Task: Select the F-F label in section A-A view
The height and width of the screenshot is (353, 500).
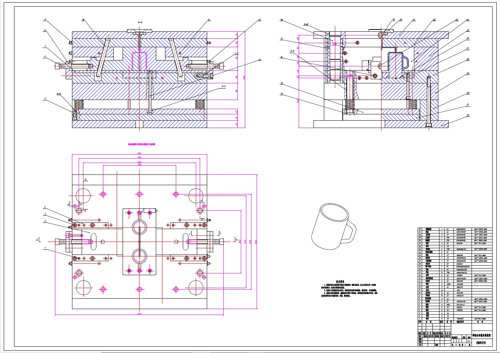Action: (224, 87)
